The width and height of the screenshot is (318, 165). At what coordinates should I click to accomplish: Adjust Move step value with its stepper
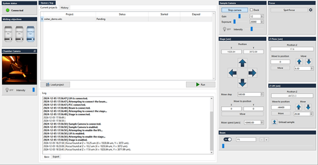click(x=262, y=94)
